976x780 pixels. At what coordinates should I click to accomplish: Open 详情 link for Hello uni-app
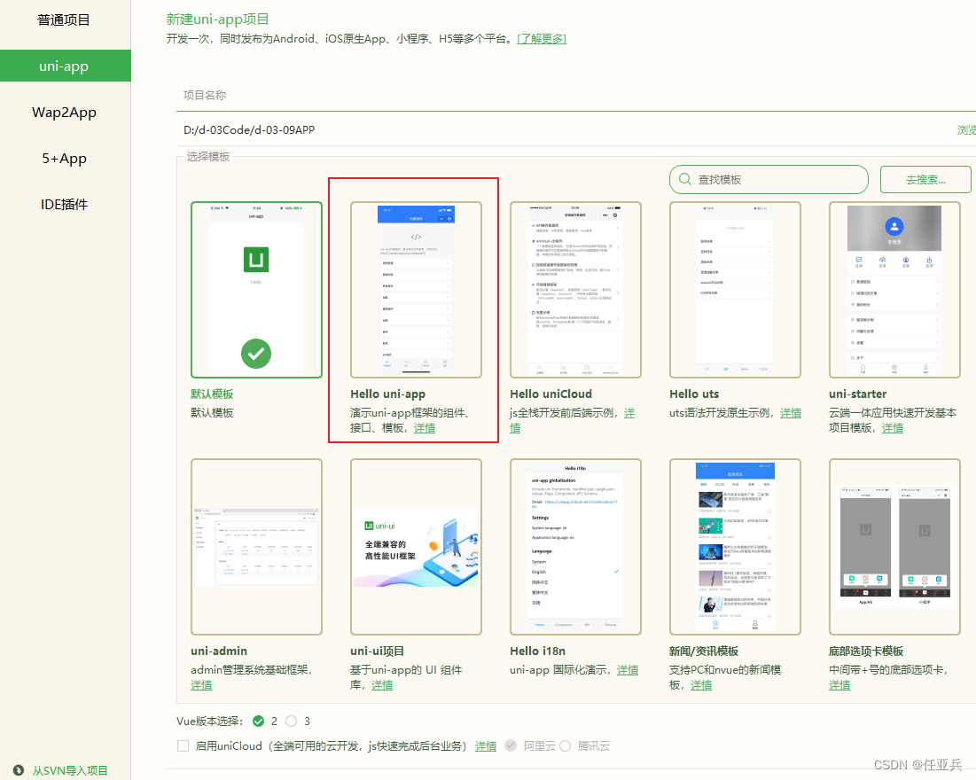pyautogui.click(x=425, y=428)
